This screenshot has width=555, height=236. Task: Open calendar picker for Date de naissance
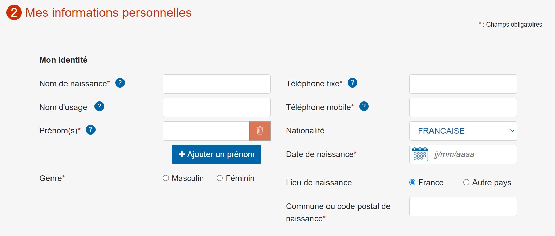pyautogui.click(x=420, y=154)
